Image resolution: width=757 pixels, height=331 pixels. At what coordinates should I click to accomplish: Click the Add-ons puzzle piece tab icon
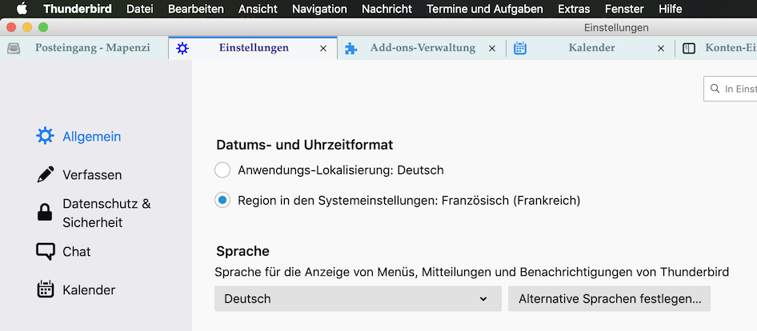tap(351, 48)
